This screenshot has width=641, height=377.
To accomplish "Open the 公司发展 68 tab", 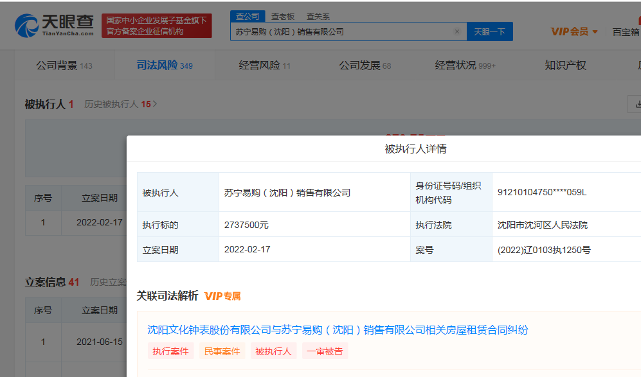I will point(365,66).
